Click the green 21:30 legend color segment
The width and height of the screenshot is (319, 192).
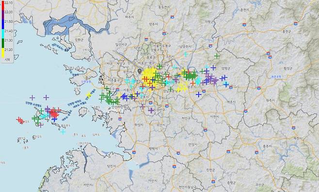pos(3,43)
